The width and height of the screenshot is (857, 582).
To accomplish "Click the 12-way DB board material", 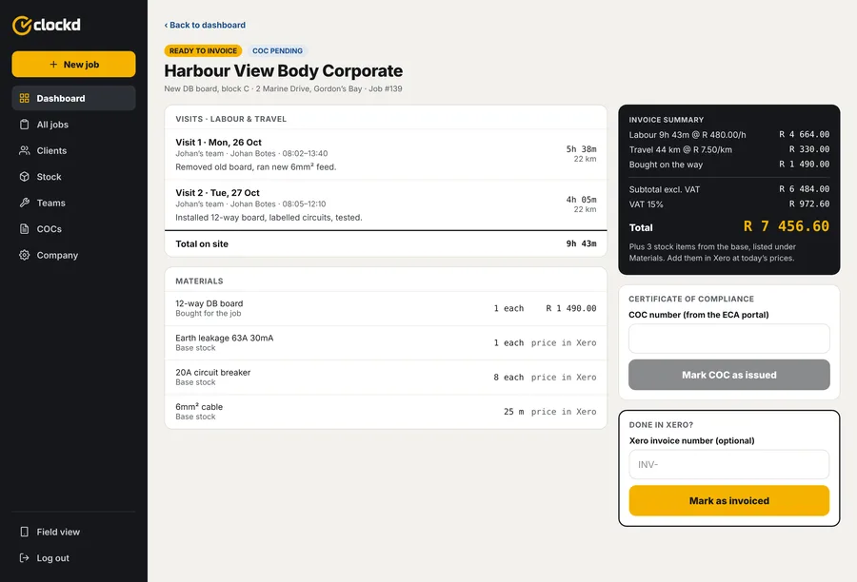I will point(386,308).
